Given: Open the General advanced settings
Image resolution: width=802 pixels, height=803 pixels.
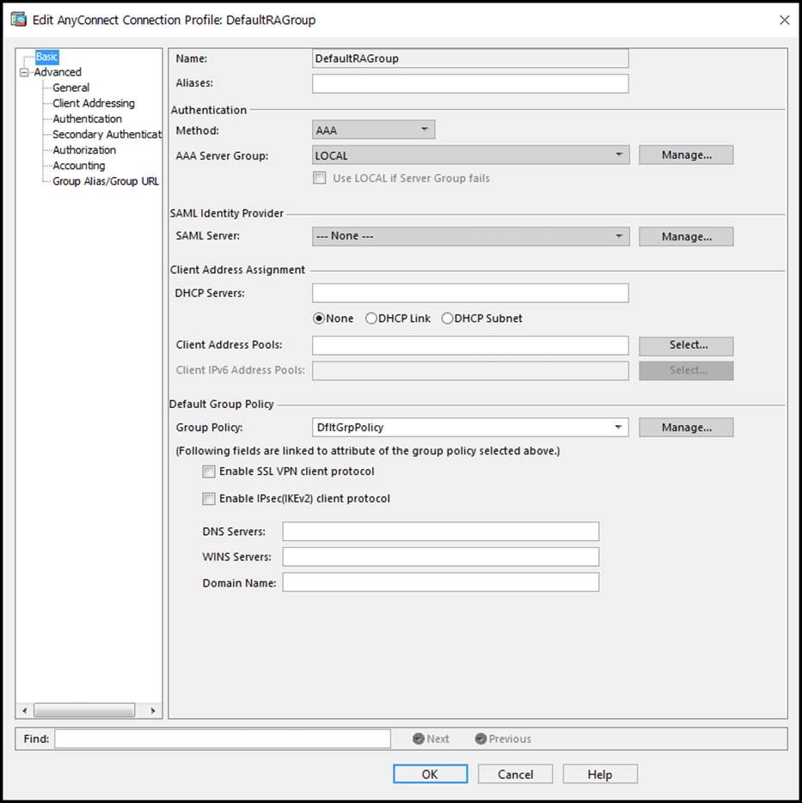Looking at the screenshot, I should point(70,88).
